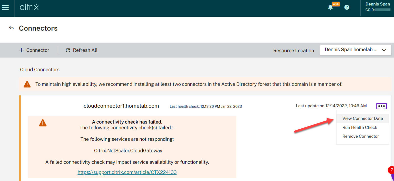Click the warning triangle beside the high availability notice
394x181 pixels.
(27, 84)
